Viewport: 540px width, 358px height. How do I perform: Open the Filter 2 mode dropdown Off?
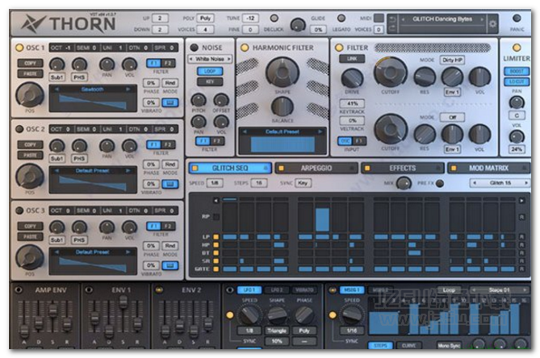coord(452,117)
